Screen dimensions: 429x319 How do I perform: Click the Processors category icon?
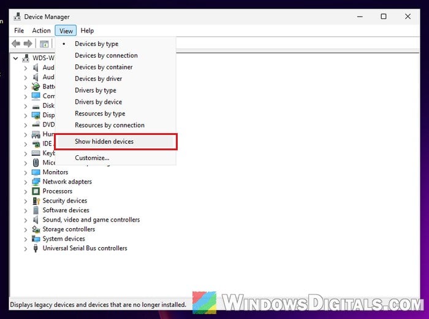36,191
